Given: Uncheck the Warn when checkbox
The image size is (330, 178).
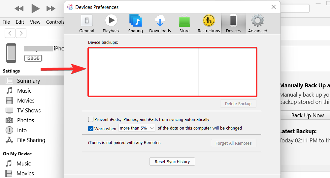Looking at the screenshot, I should 91,129.
